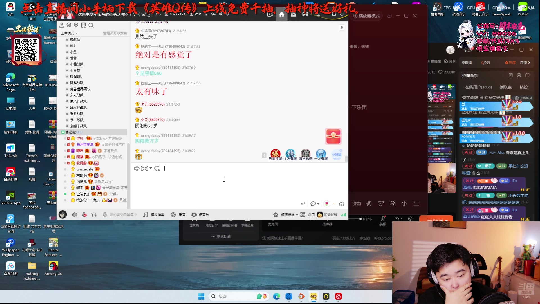Toggle 播放器模式 in the player window

coord(366,16)
